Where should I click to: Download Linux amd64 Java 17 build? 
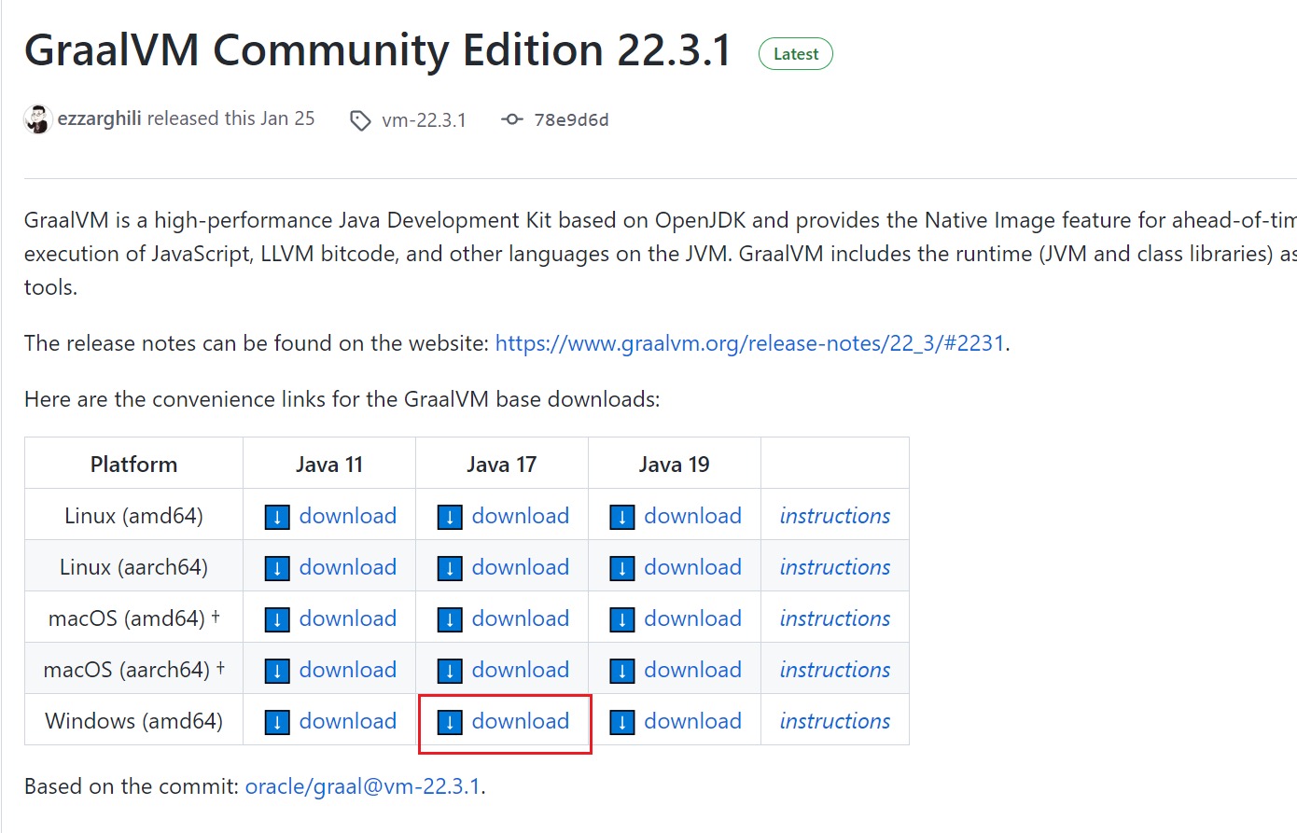(x=520, y=516)
